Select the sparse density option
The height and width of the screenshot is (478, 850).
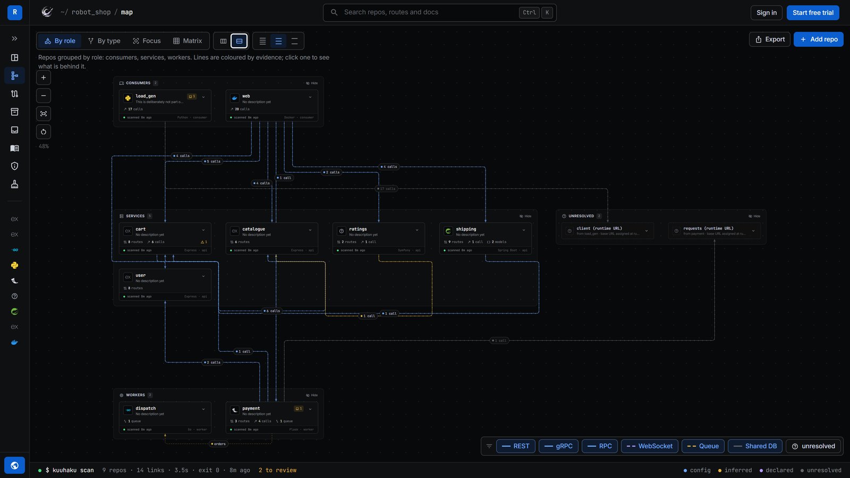(294, 41)
